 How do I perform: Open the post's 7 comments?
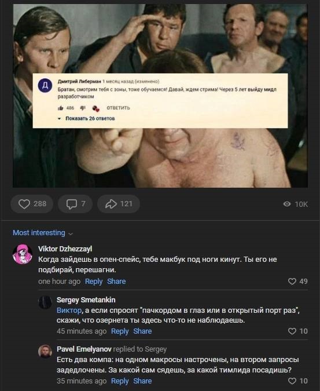click(x=75, y=204)
